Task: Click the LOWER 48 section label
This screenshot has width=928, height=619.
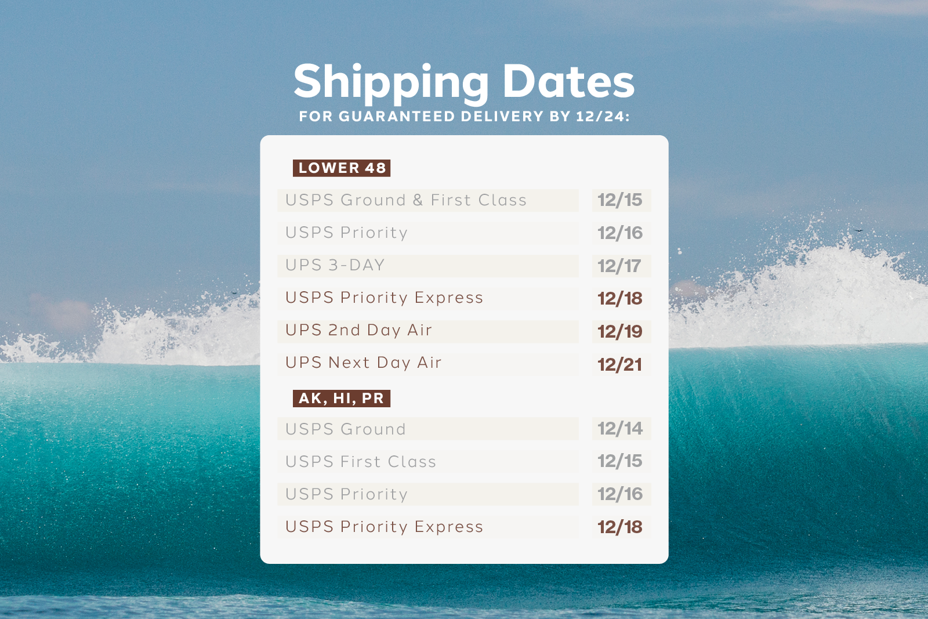Action: [342, 168]
